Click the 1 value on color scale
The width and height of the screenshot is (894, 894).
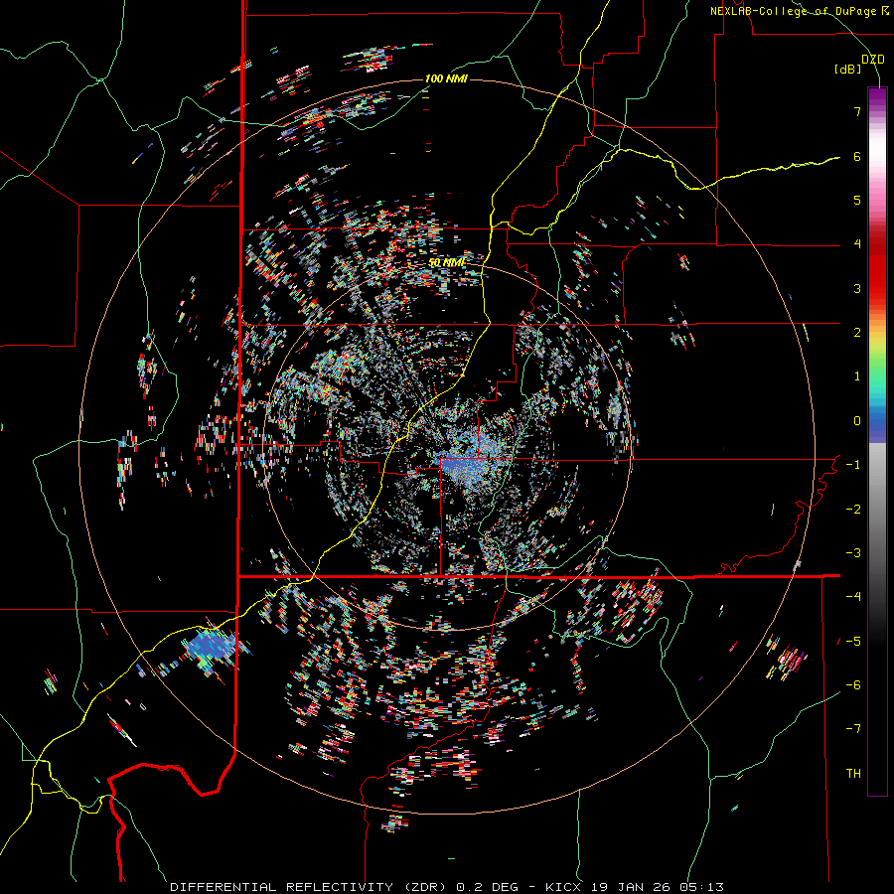click(857, 376)
